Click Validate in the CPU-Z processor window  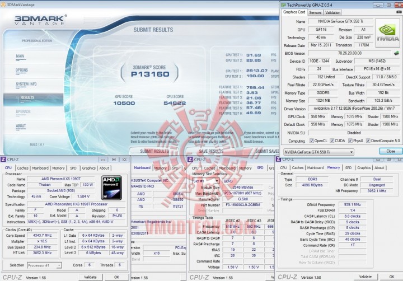(90, 277)
